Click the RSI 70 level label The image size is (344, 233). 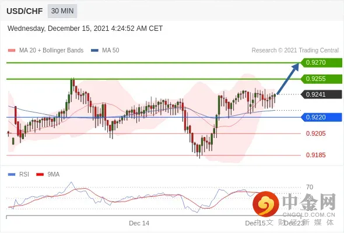pyautogui.click(x=310, y=187)
